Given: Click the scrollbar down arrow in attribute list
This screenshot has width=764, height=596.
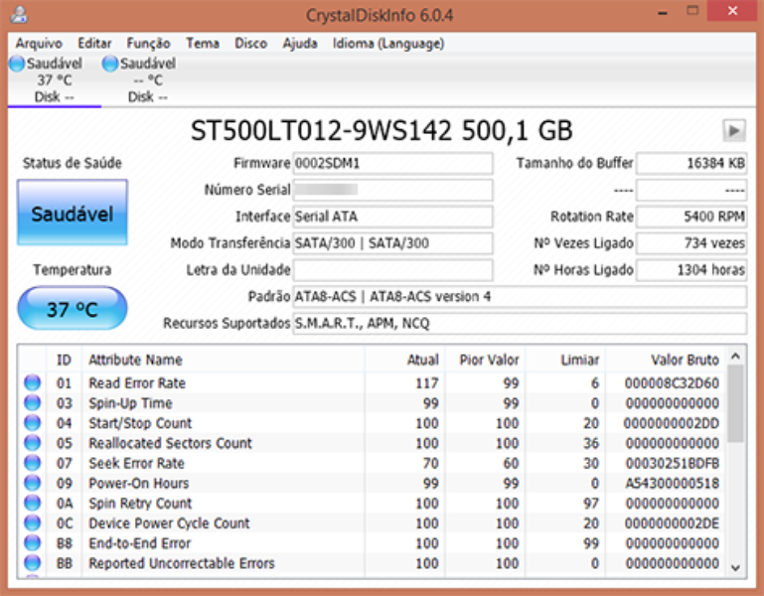Looking at the screenshot, I should pos(736,567).
